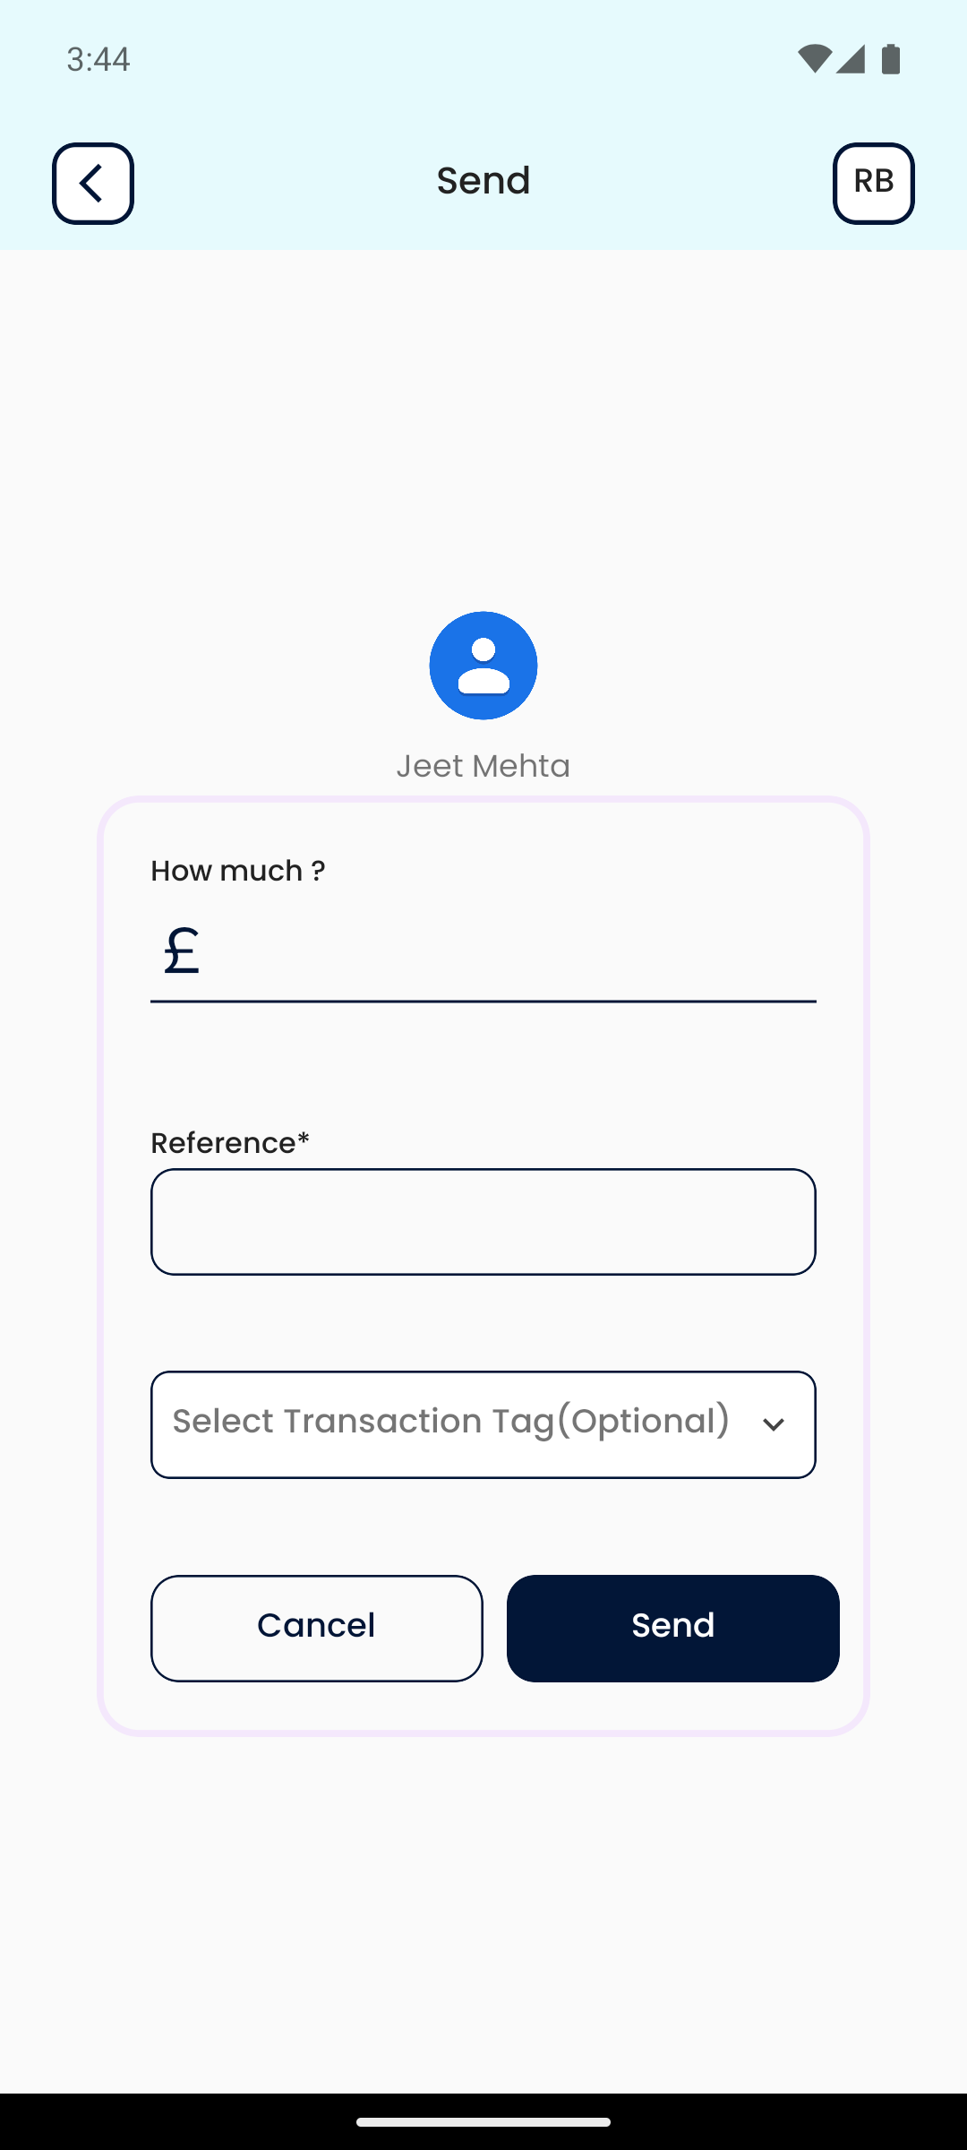Tap the back arrow button
The width and height of the screenshot is (967, 2150).
pos(93,184)
